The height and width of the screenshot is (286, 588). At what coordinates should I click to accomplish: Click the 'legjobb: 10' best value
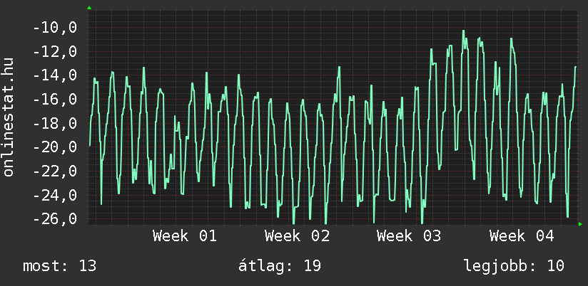[514, 266]
